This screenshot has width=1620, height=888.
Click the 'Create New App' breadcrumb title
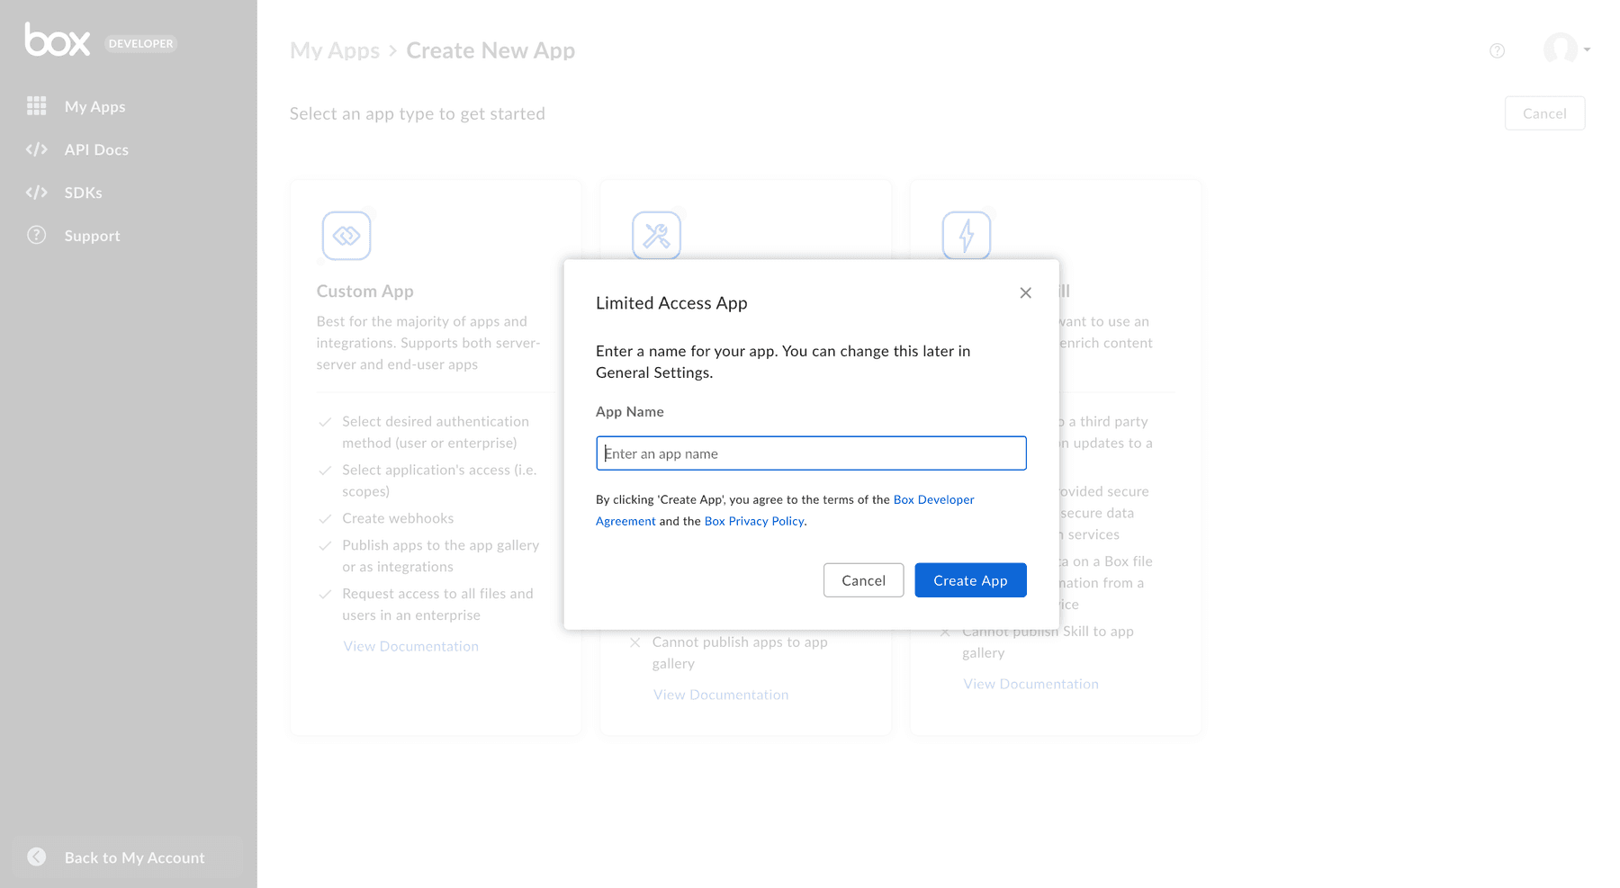(490, 51)
